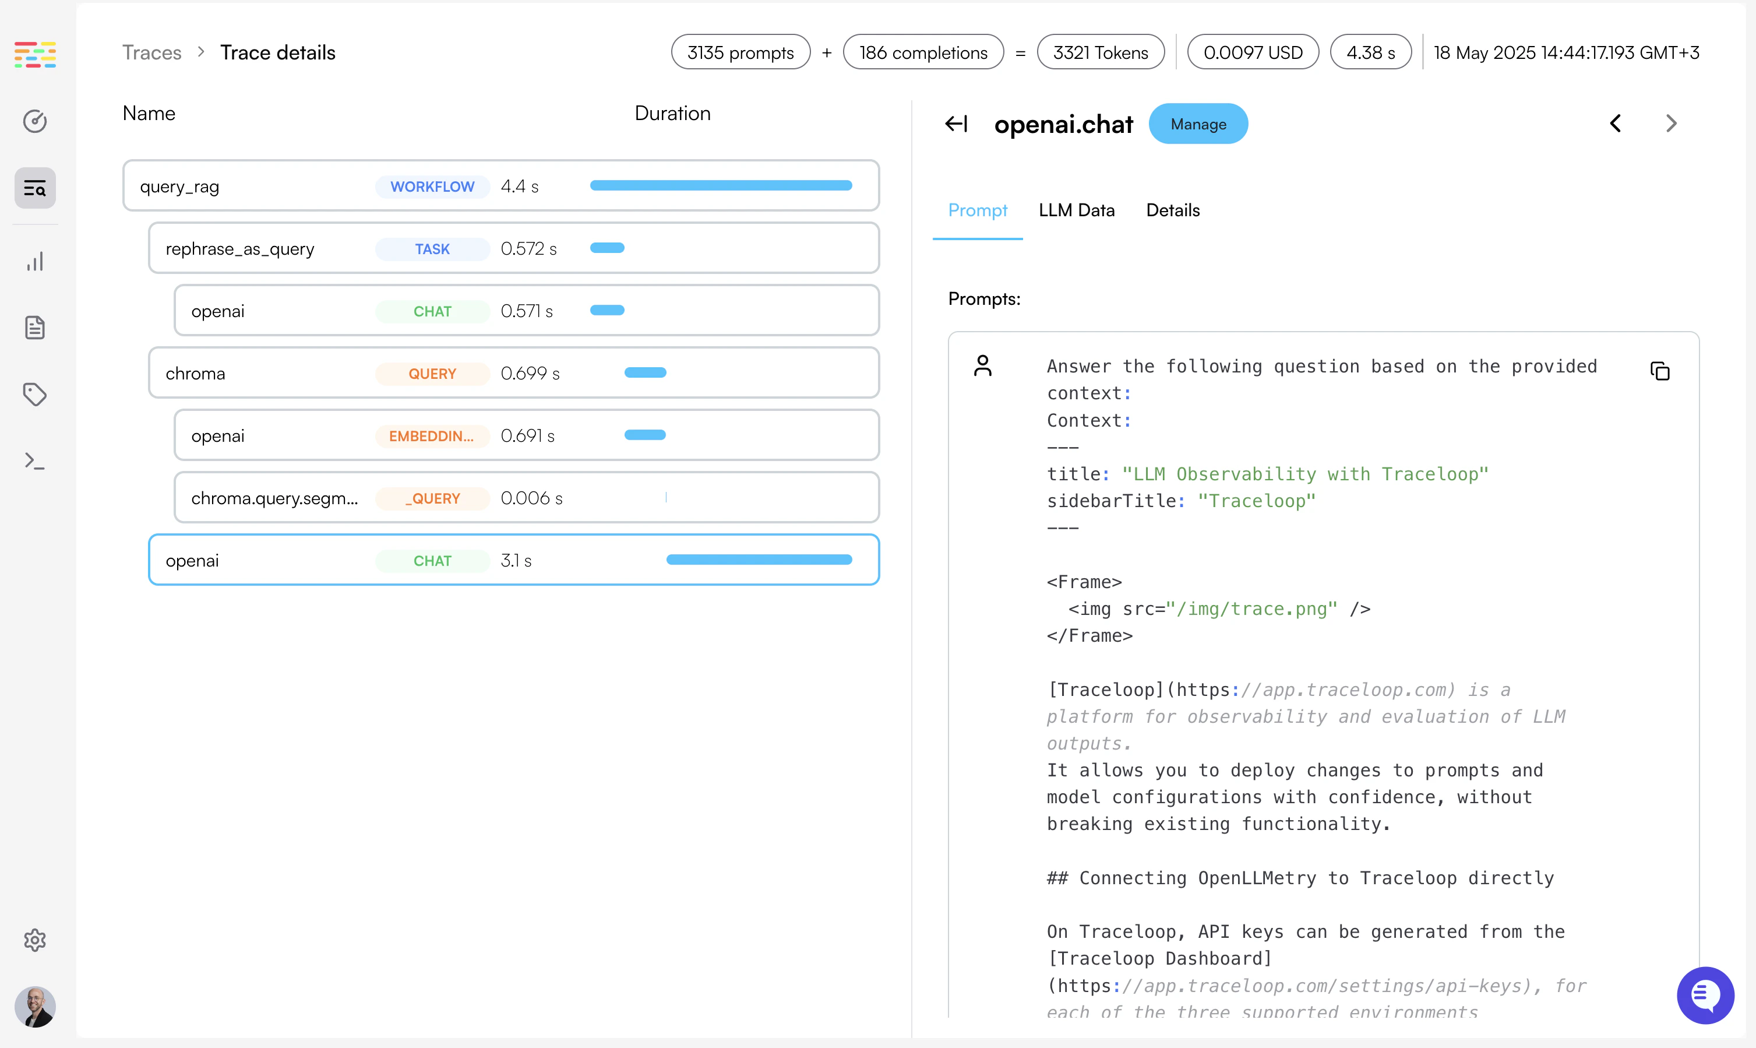Open the chat support bubble
1756x1048 pixels.
click(x=1705, y=994)
